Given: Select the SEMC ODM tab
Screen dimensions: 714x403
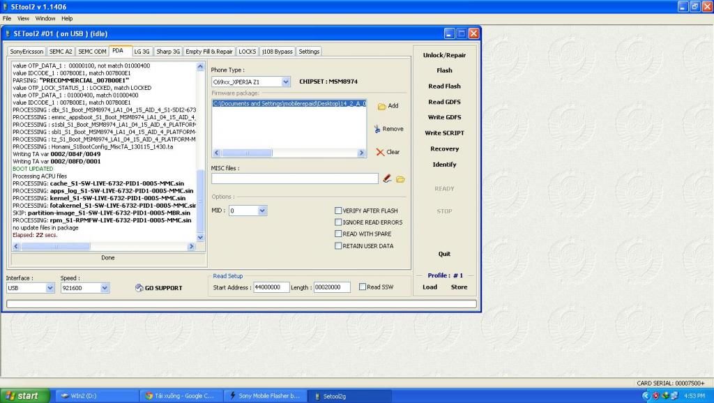Looking at the screenshot, I should (92, 52).
